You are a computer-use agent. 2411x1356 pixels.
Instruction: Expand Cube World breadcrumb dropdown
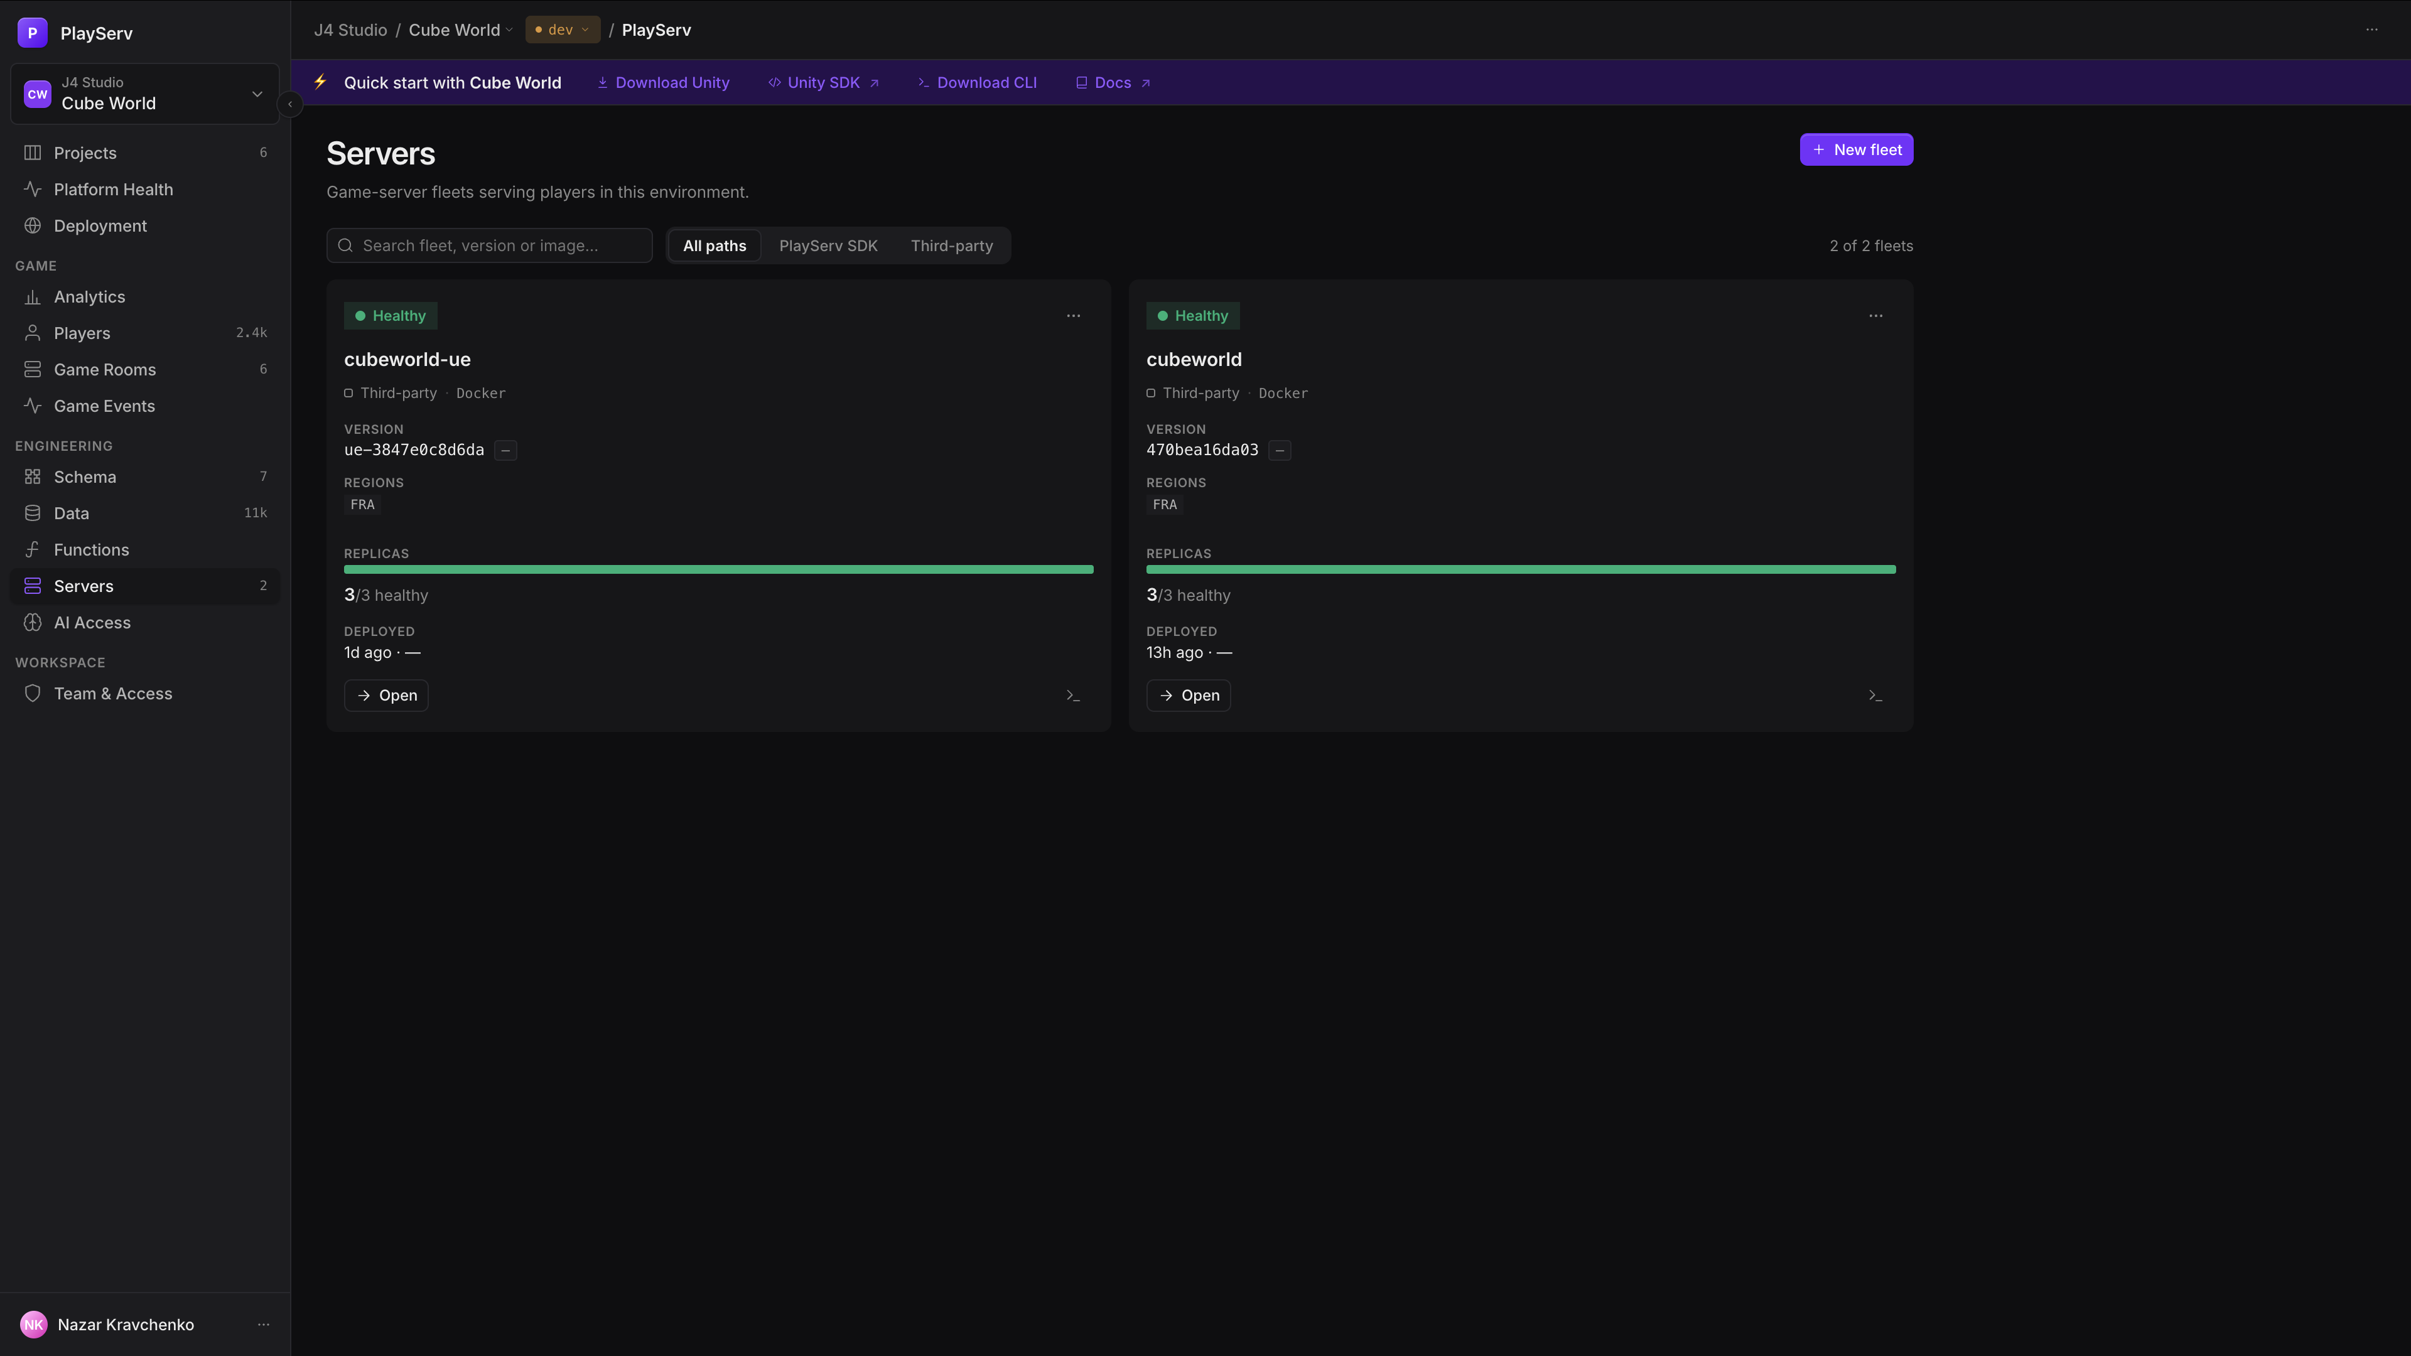460,30
